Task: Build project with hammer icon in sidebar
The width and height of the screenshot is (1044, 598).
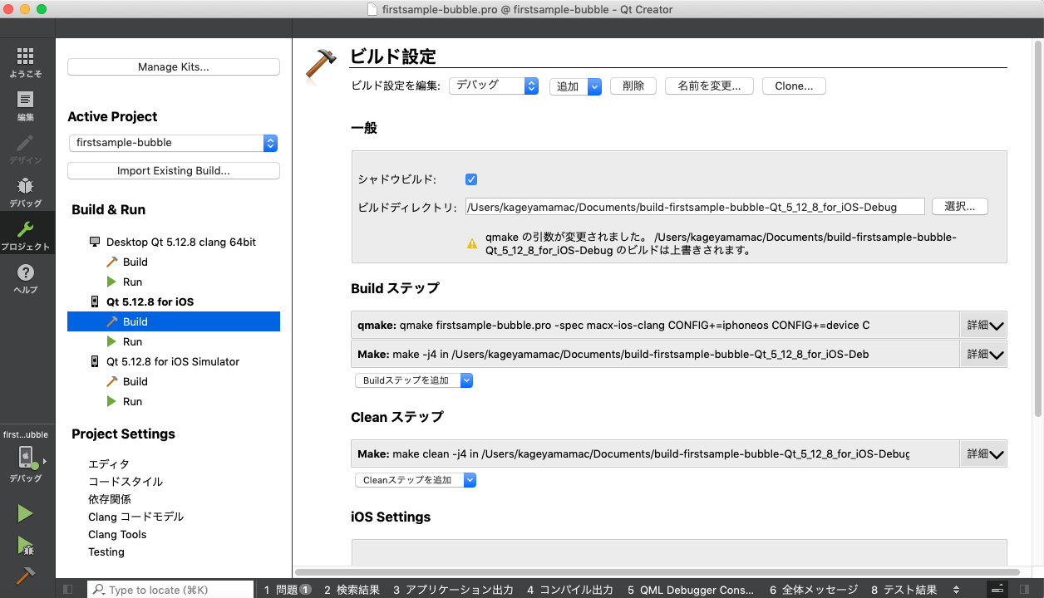Action: point(26,575)
